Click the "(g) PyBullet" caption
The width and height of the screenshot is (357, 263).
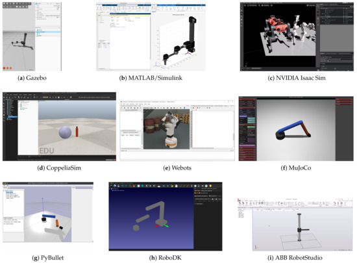[x=48, y=258]
